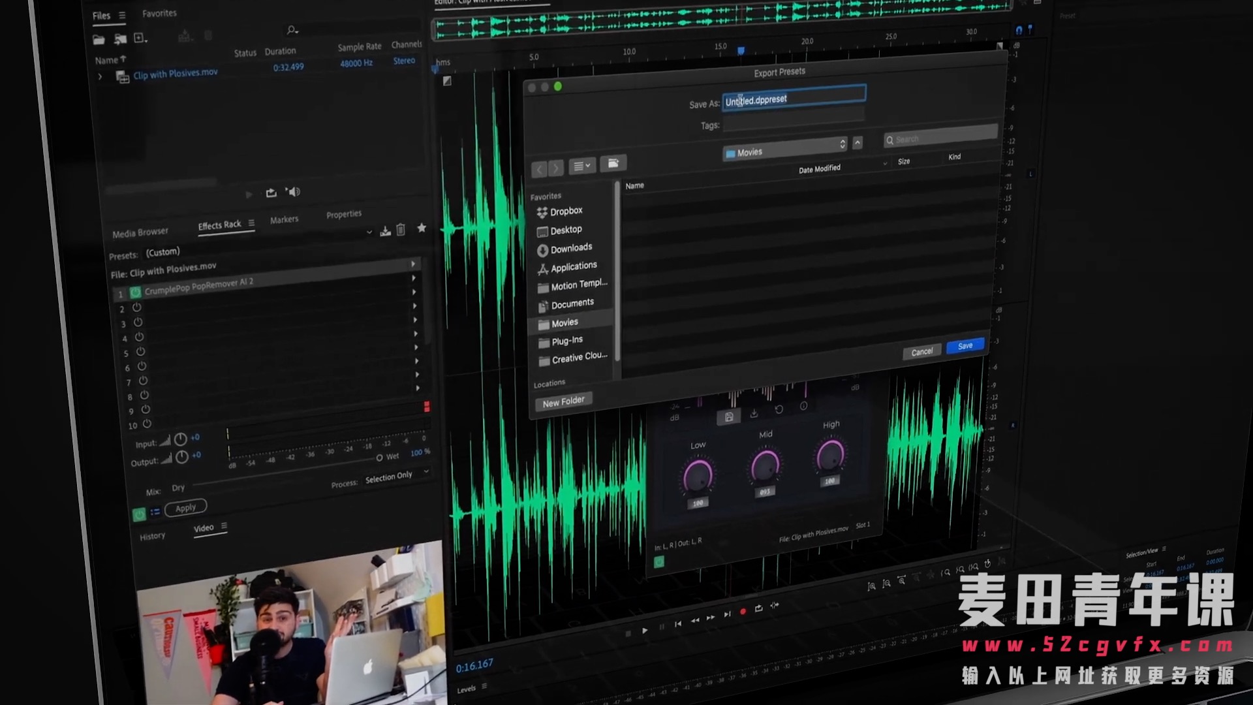Toggle power for Effects Rack slot 2
The width and height of the screenshot is (1253, 705).
[137, 307]
